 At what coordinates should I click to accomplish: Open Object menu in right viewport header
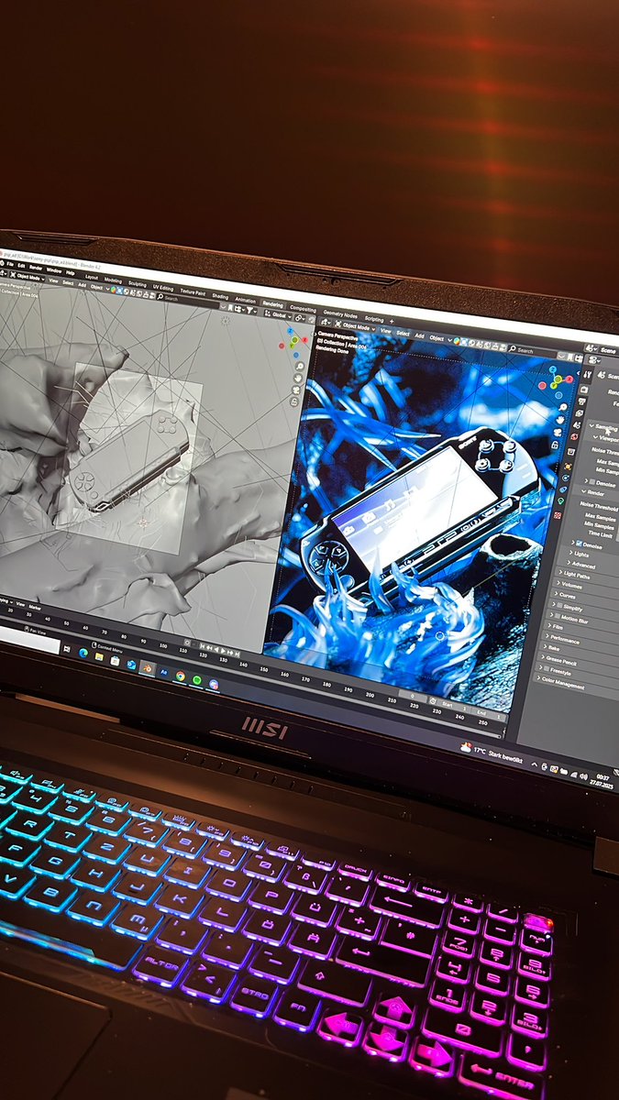(x=437, y=337)
